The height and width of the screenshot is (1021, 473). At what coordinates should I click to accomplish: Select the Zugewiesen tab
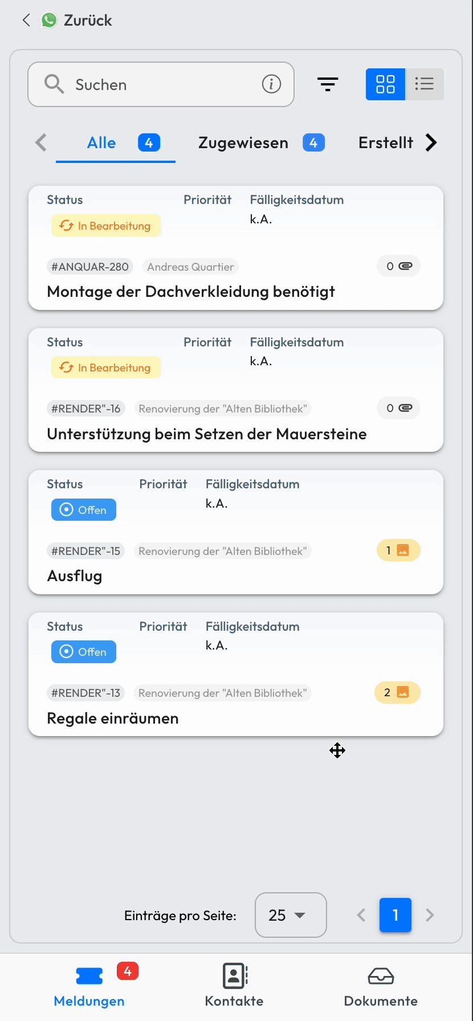point(243,142)
